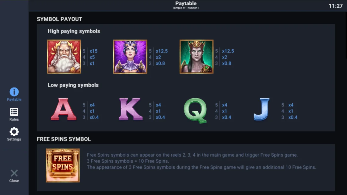347x195 pixels.
Task: Click the green letter Q symbol
Action: [195, 110]
